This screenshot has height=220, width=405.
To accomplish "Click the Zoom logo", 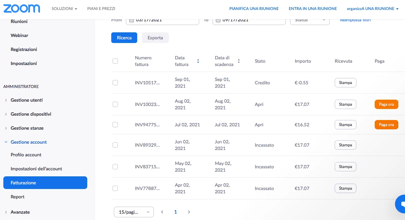I will click(x=22, y=9).
